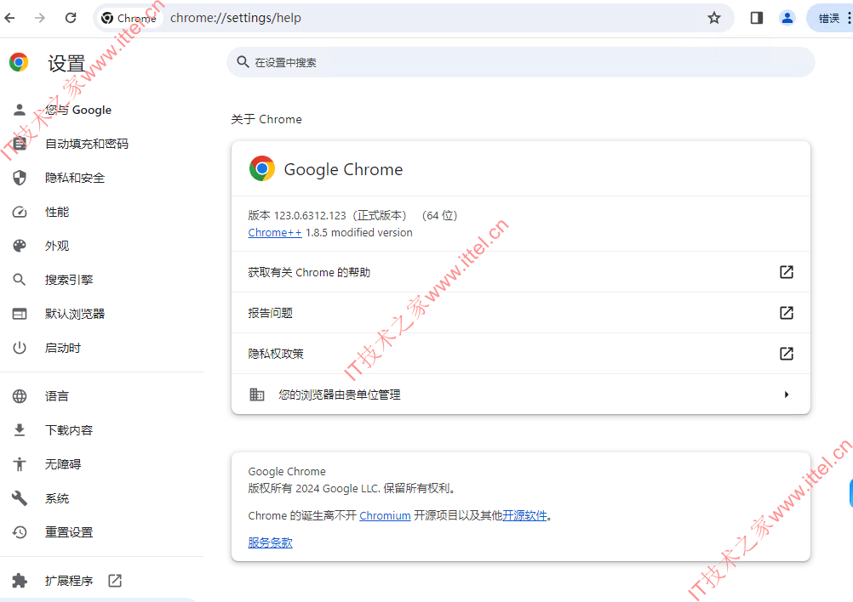Select the 搜索引擎 magnifier icon
The height and width of the screenshot is (602, 853).
coord(19,279)
